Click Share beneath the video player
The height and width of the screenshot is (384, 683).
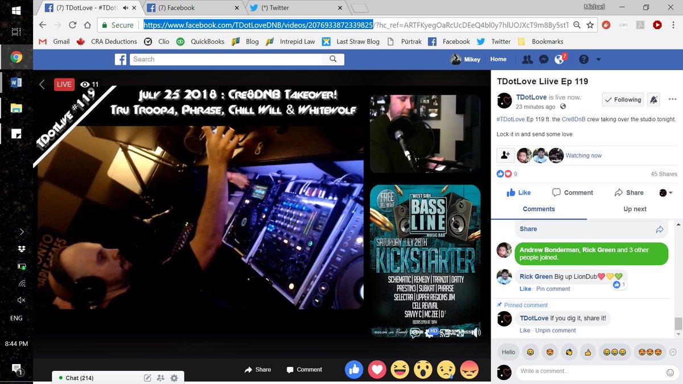[258, 370]
